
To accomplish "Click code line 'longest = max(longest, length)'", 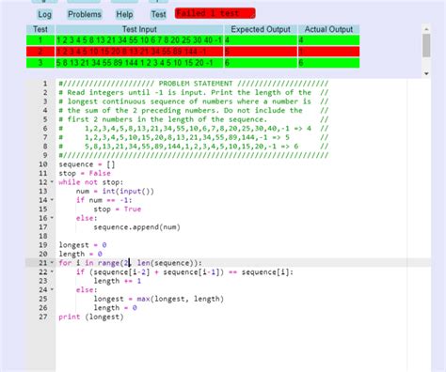I will (158, 299).
